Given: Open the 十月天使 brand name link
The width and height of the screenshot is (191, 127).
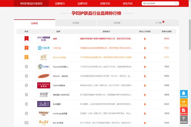Looking at the screenshot, I should tap(57, 48).
